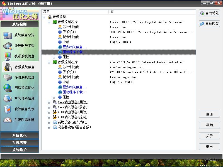Image resolution: width=223 pixels, height=167 pixels.
Task: Open the 系统检测 section tab
Action: [20, 24]
